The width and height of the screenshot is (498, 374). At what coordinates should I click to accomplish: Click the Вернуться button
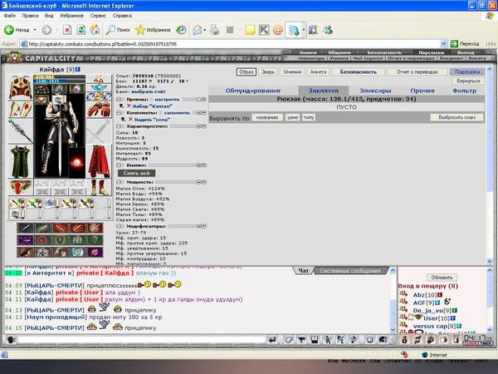468,81
